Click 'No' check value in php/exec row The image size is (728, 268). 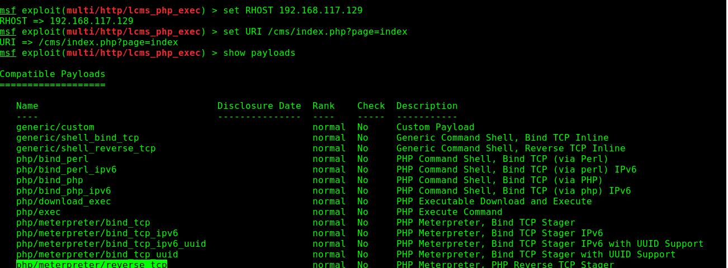tap(363, 212)
